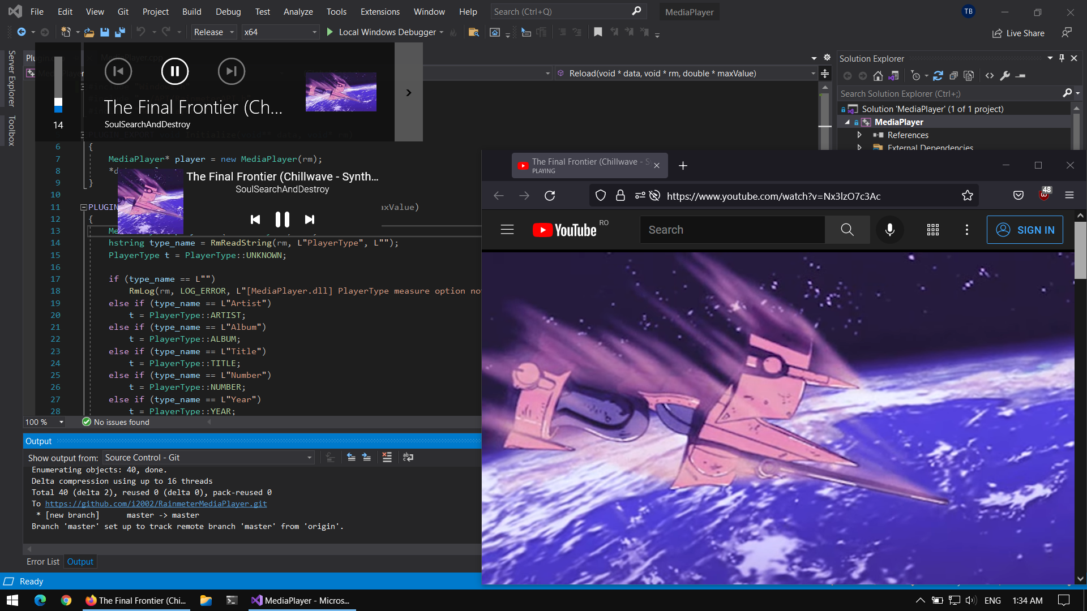The height and width of the screenshot is (611, 1087).
Task: Click the YouTube SIGN IN button
Action: point(1024,230)
